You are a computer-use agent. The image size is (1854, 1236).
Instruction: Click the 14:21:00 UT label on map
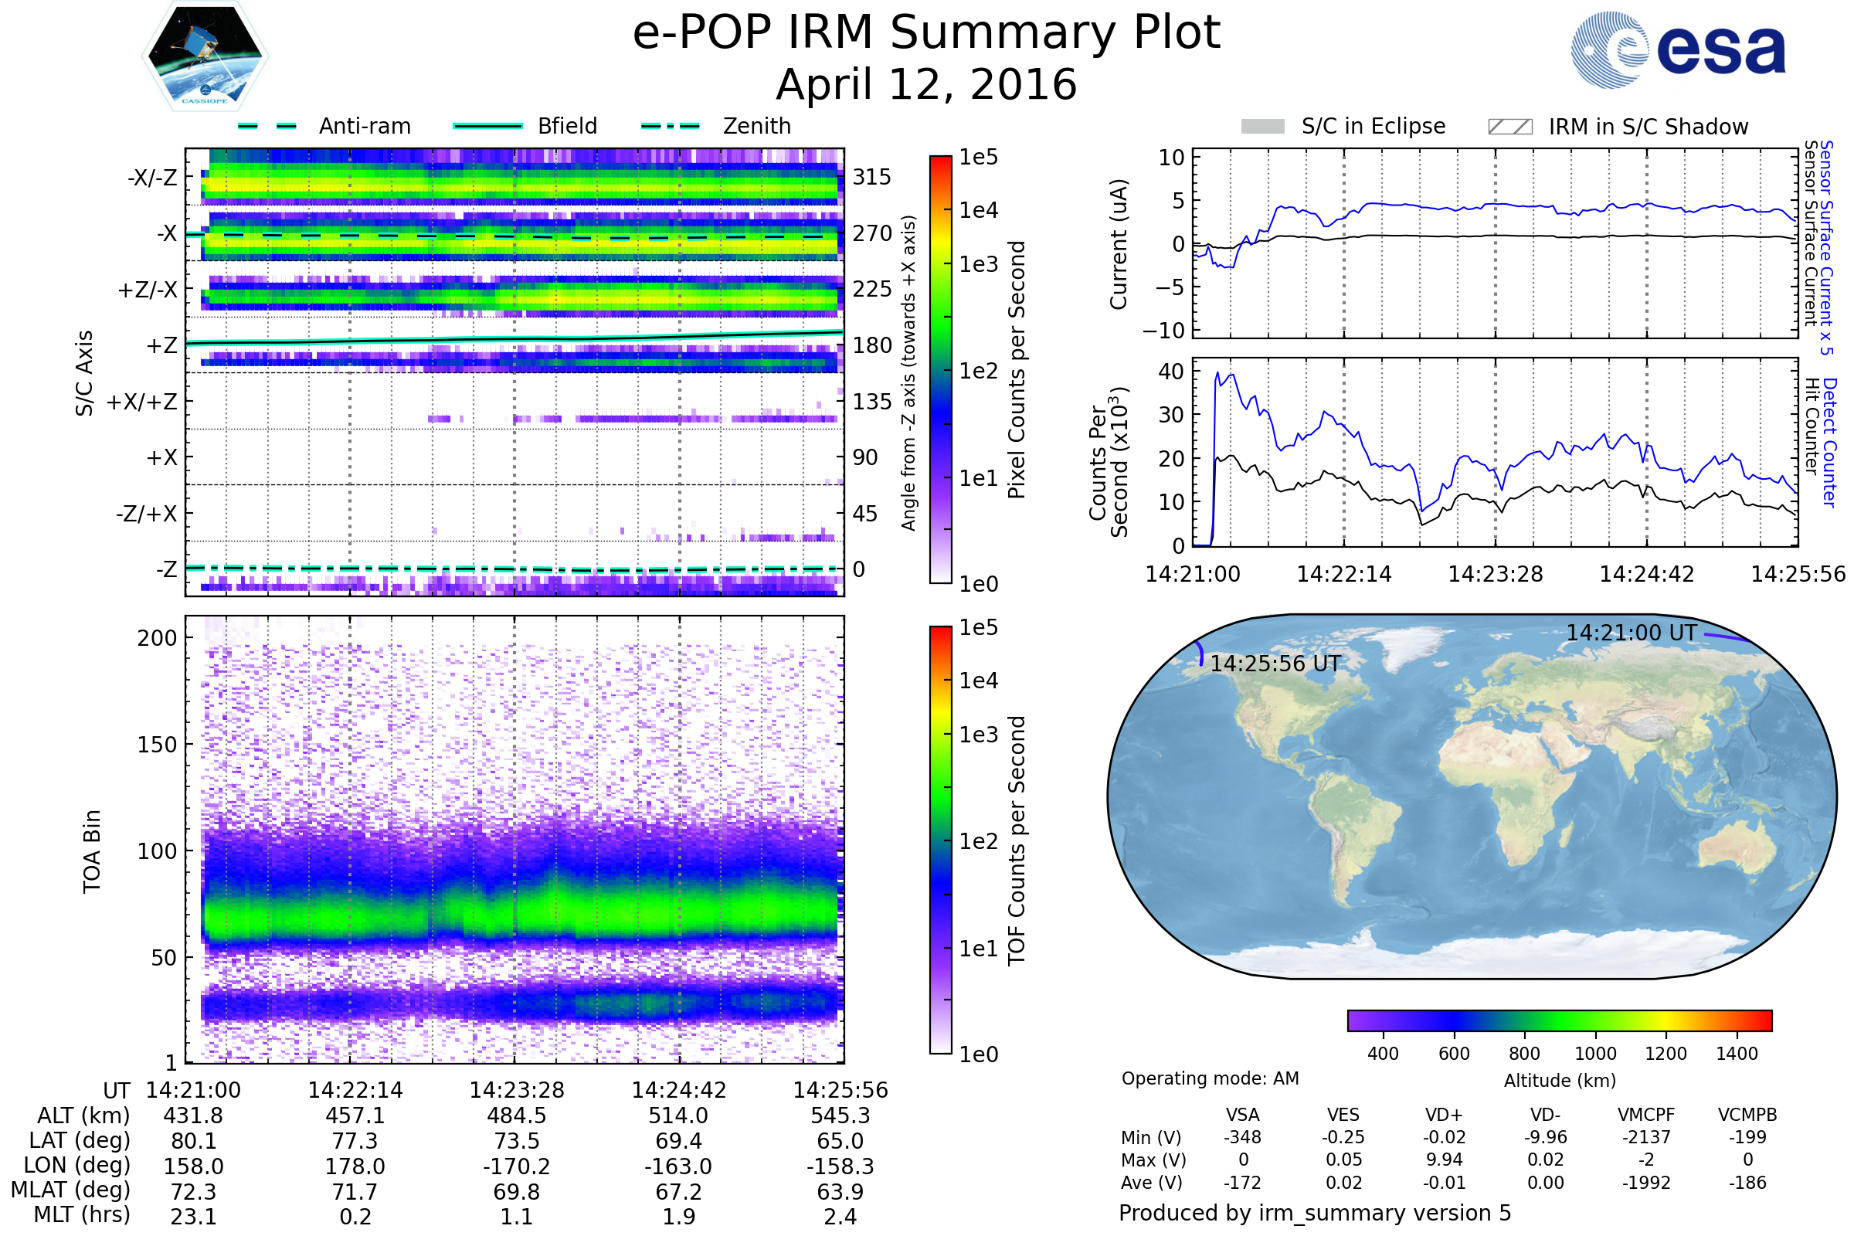1631,633
